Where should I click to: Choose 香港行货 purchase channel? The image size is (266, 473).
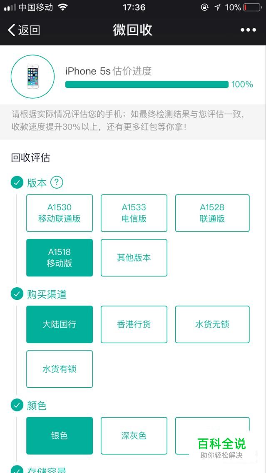134,324
